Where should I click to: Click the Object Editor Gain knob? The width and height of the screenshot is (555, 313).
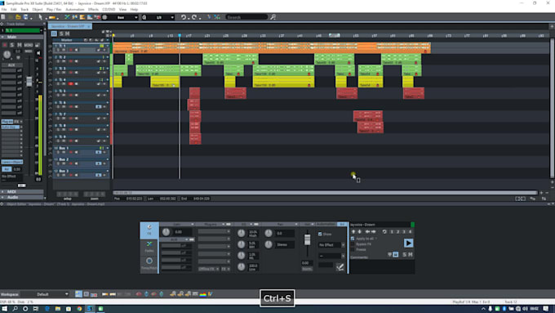(x=166, y=232)
